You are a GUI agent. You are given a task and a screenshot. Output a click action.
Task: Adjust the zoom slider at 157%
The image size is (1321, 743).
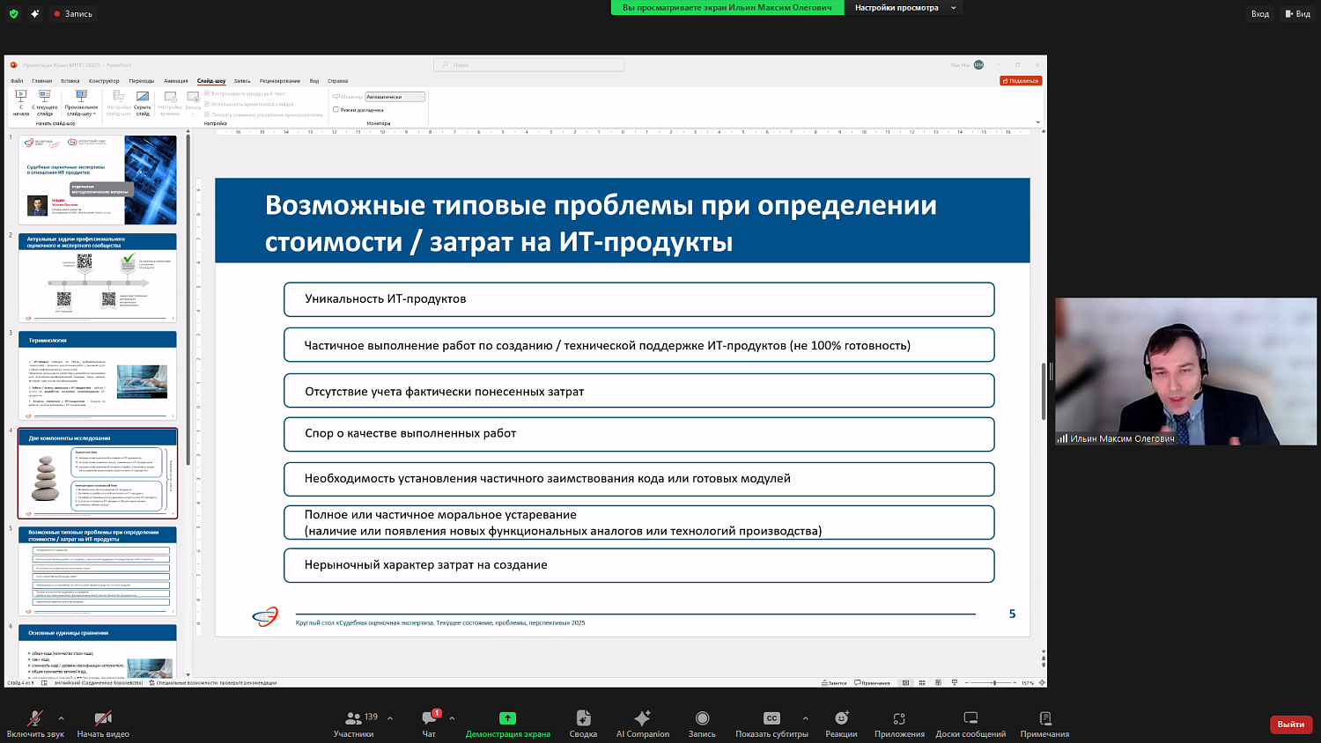click(994, 683)
